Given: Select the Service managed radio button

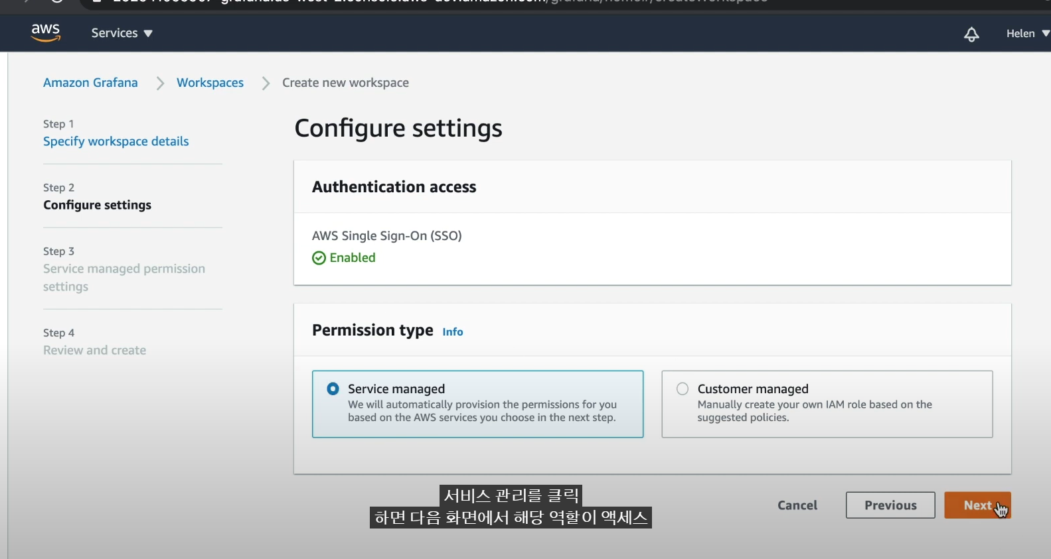Looking at the screenshot, I should 333,389.
